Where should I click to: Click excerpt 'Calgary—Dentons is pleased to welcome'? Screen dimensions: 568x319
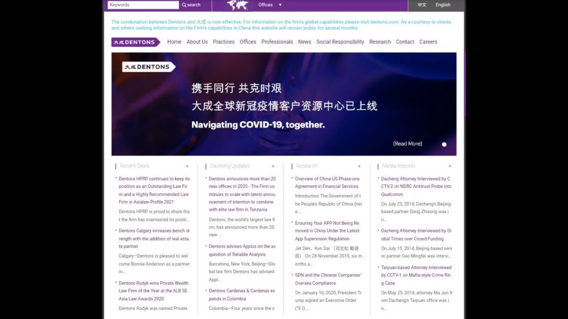pos(154,264)
